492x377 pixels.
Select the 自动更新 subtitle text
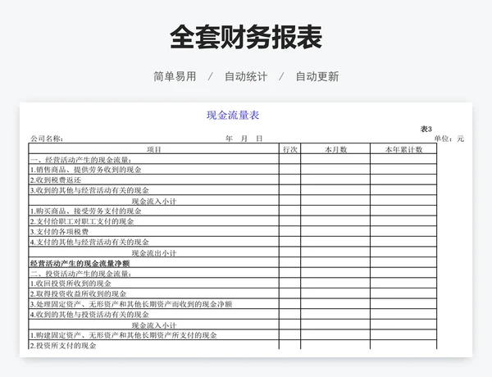point(317,76)
